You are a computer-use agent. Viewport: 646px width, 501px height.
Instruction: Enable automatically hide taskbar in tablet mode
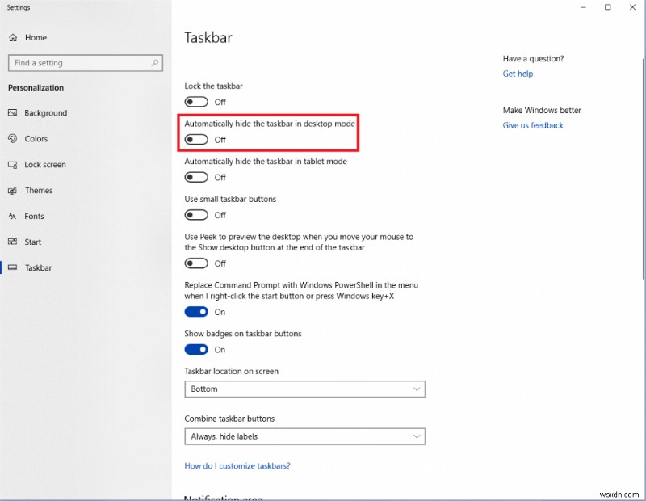195,177
